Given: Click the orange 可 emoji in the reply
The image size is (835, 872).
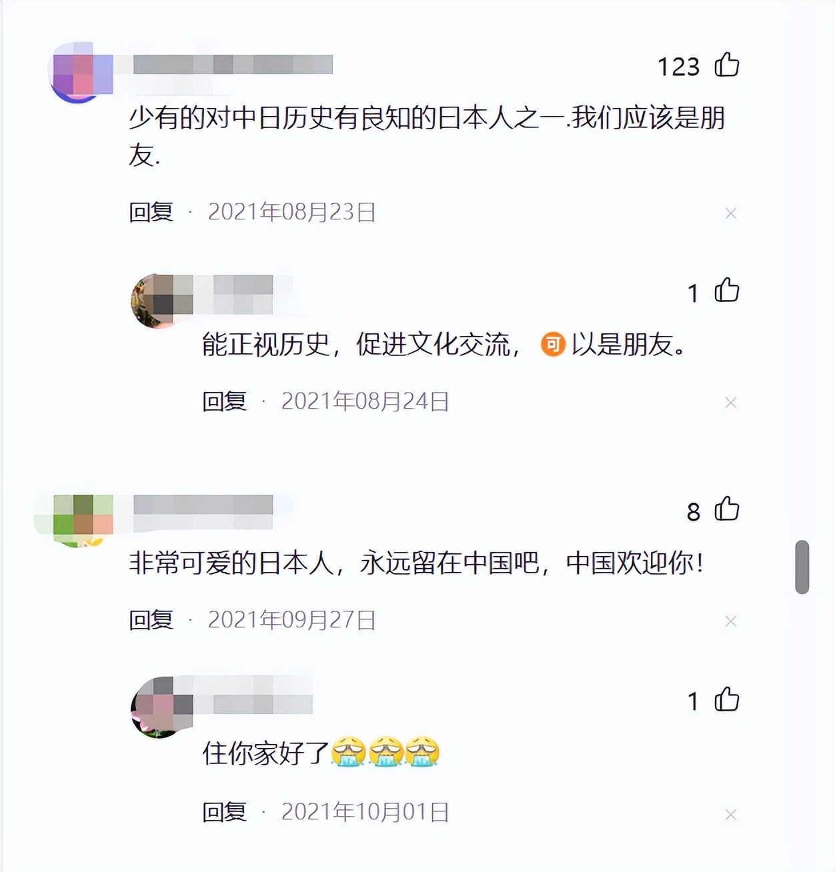Looking at the screenshot, I should coord(553,345).
